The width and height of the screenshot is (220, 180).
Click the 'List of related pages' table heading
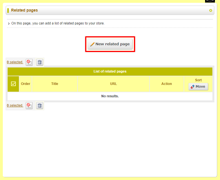coord(110,71)
